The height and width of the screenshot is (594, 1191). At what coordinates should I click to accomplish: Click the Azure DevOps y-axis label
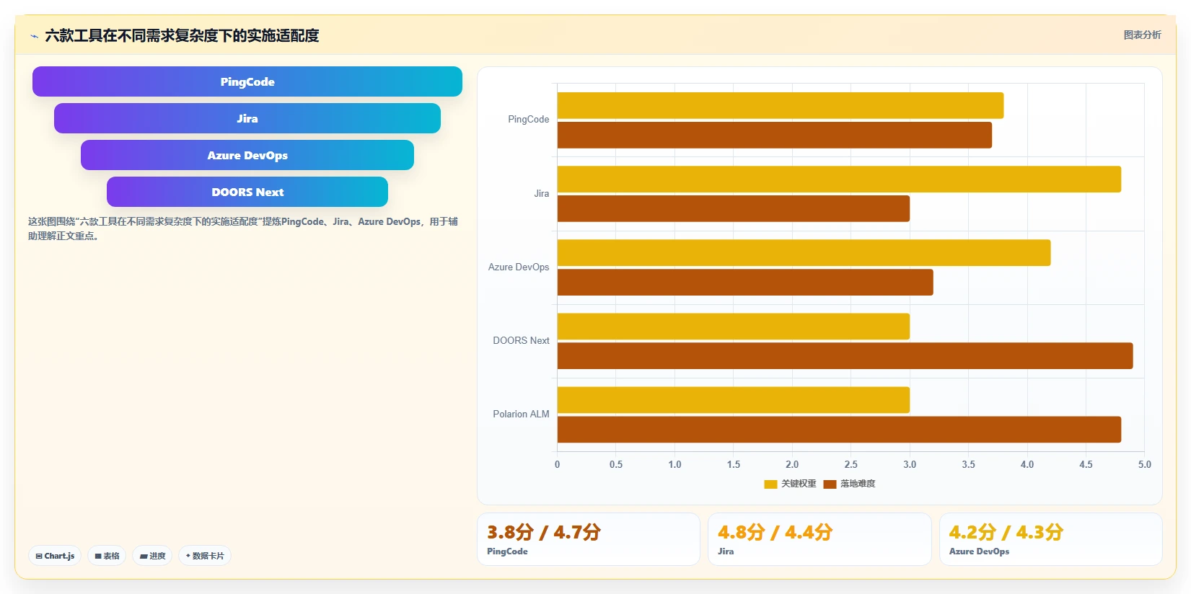pos(519,267)
